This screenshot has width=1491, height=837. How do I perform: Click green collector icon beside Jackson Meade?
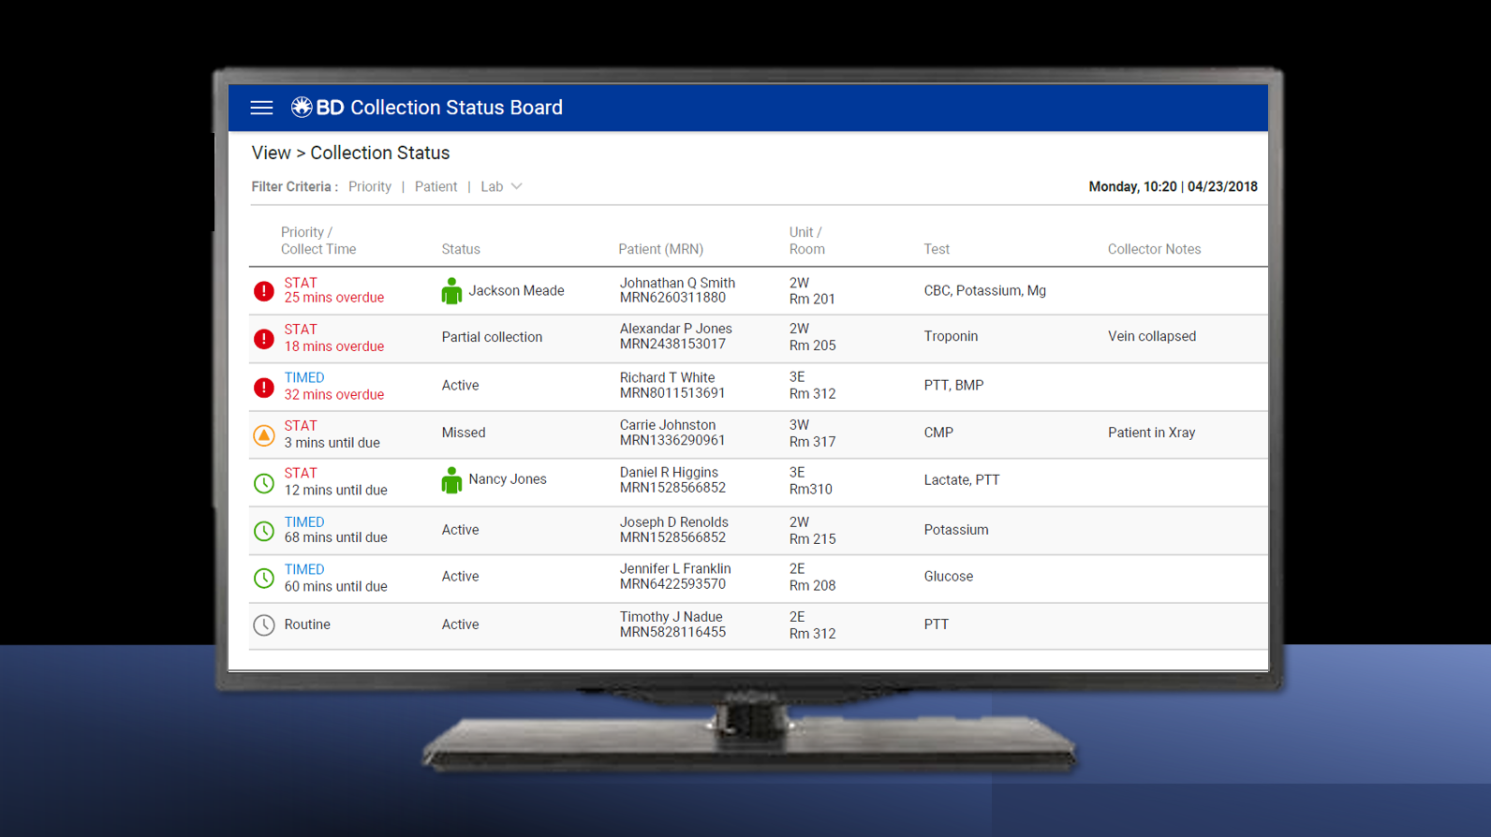(x=451, y=291)
